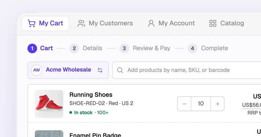Decrease Running Shoes quantity with minus button
Viewport: 261px width, 137px height.
pos(184,104)
